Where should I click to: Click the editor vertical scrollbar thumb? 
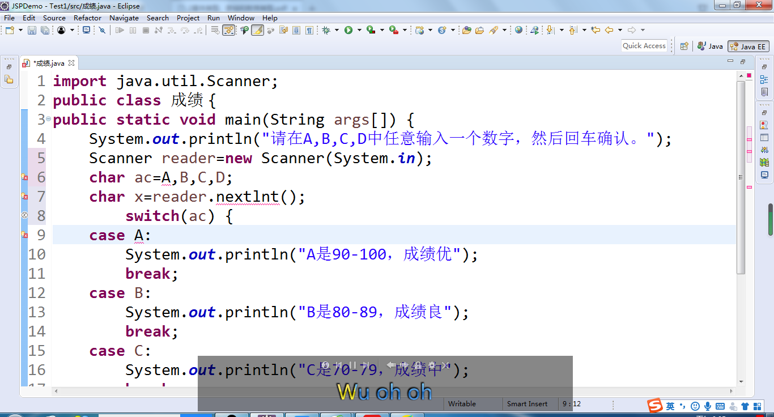point(741,178)
